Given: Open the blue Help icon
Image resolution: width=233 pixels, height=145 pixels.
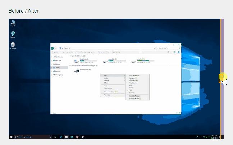Looking at the screenshot, I should tap(179, 52).
